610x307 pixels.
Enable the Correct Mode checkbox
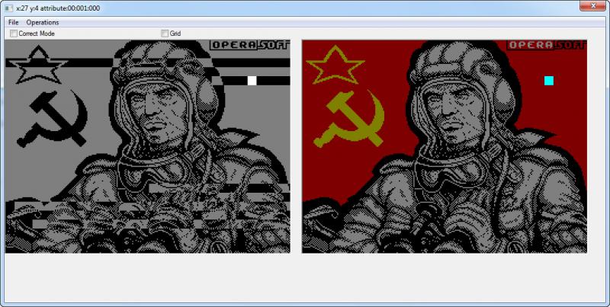(14, 34)
